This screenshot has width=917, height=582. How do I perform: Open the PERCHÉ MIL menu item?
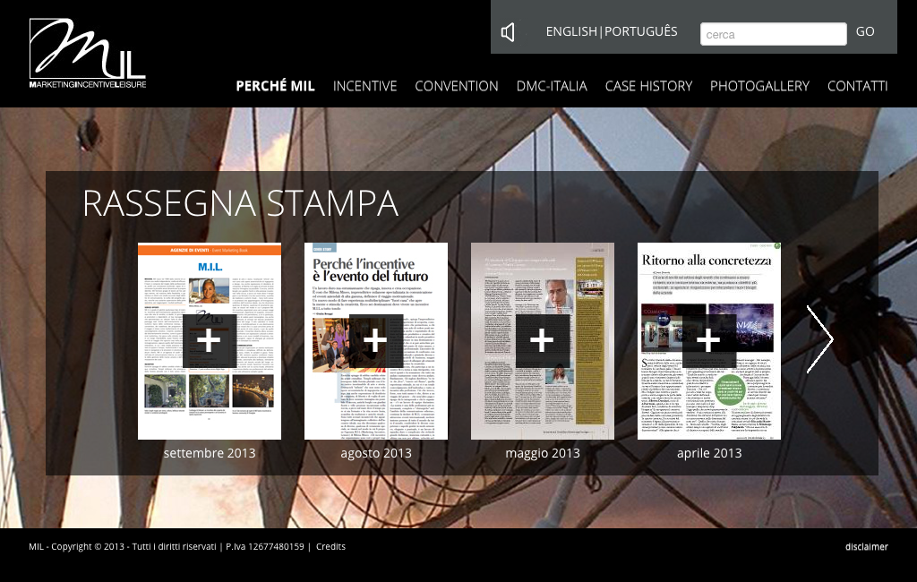coord(275,86)
